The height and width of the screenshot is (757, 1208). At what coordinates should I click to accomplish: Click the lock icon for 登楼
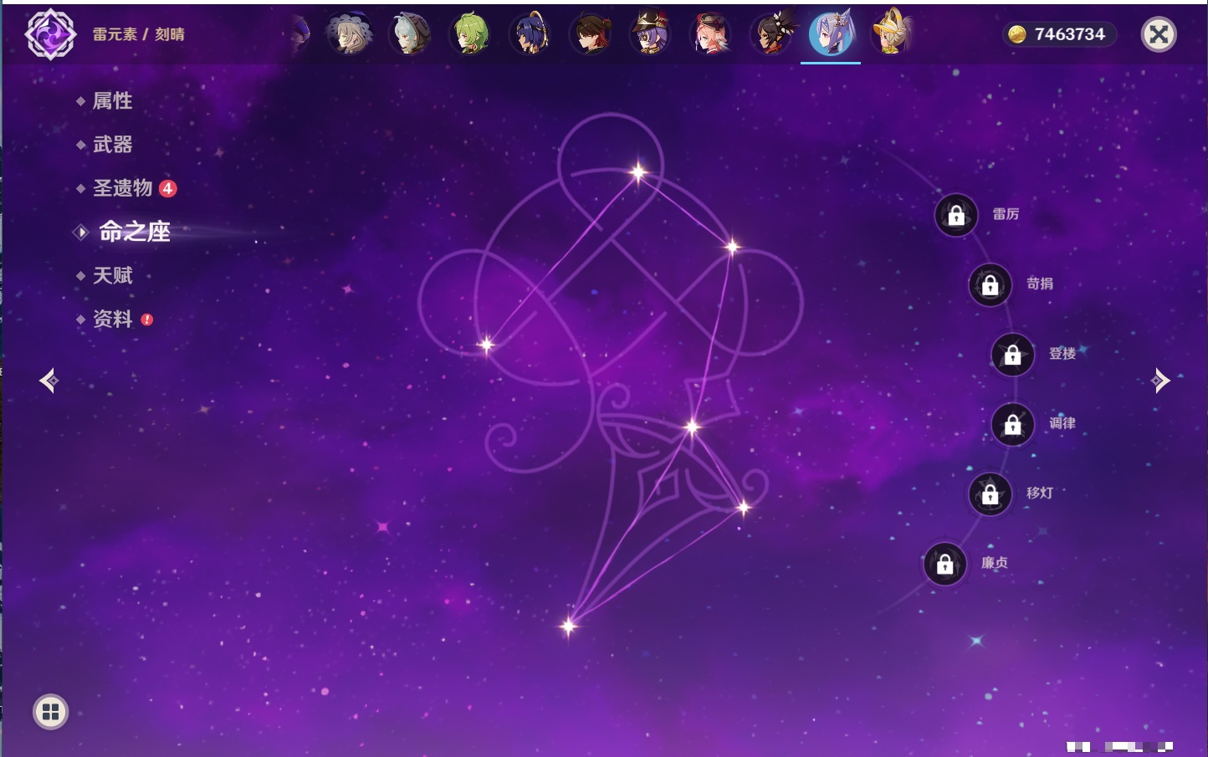pyautogui.click(x=1013, y=354)
